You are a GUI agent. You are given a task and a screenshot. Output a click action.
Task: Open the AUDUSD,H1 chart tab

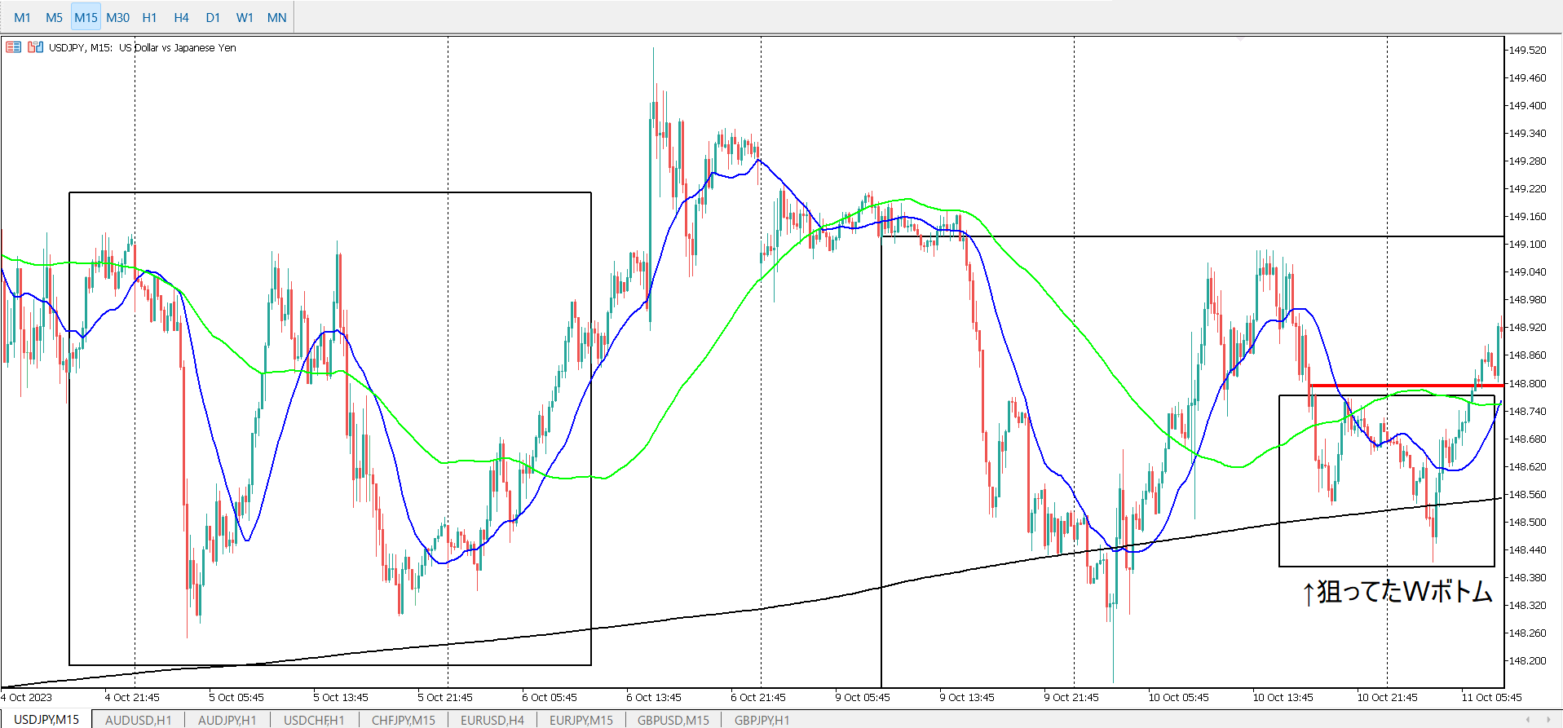pyautogui.click(x=138, y=720)
